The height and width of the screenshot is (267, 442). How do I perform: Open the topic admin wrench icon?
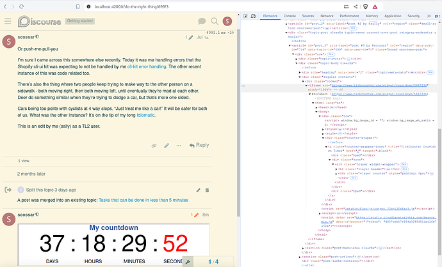(x=188, y=262)
